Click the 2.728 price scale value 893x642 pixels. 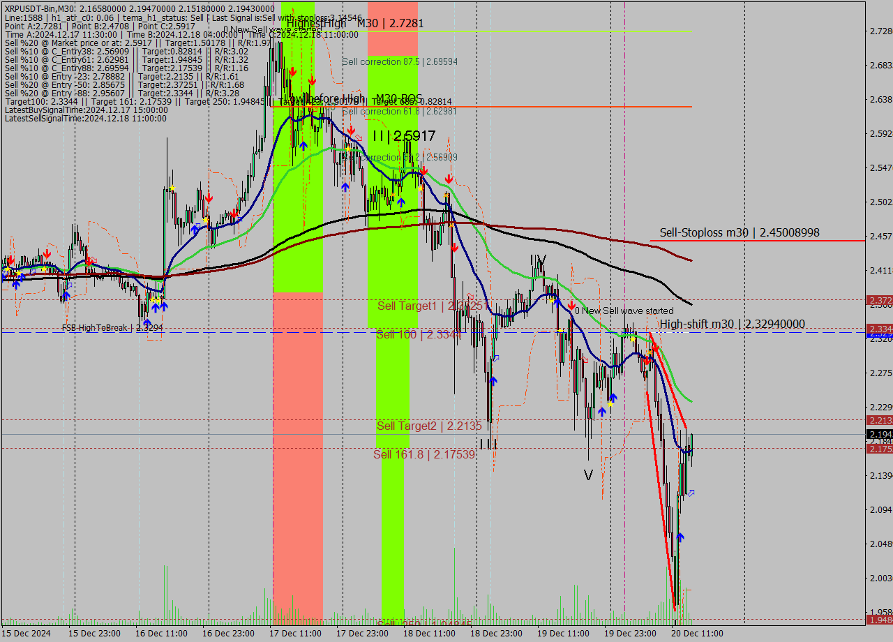[x=880, y=31]
